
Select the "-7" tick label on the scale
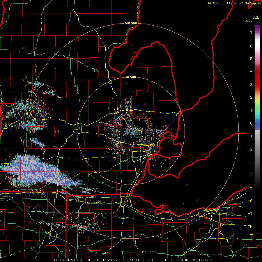pyautogui.click(x=250, y=214)
